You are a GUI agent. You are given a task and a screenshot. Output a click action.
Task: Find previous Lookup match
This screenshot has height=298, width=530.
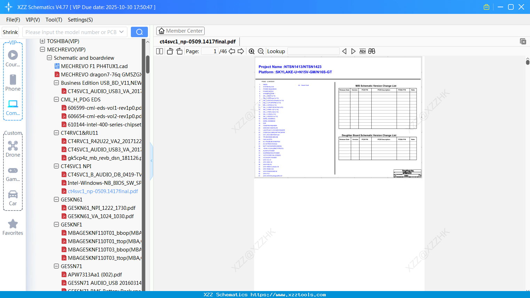click(344, 51)
